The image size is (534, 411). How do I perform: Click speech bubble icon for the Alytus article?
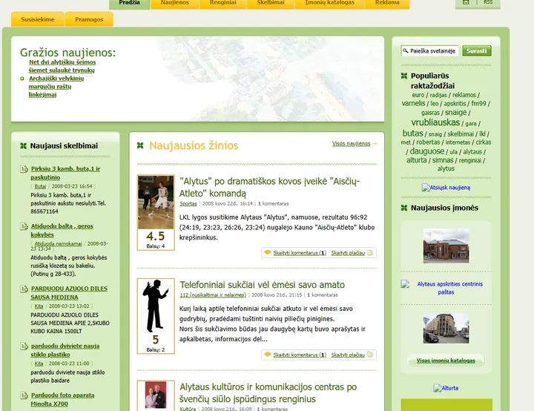tap(268, 252)
